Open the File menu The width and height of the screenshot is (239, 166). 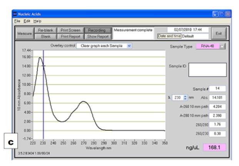pos(17,21)
